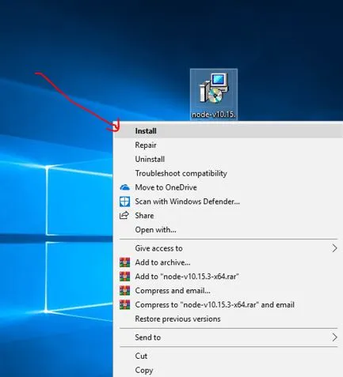
Task: Choose Compress to "node-v10.15.3-x64.rar" and email
Action: click(228, 304)
